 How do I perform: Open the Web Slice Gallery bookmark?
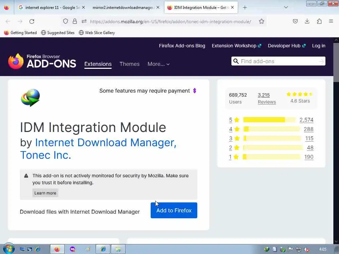(x=97, y=33)
